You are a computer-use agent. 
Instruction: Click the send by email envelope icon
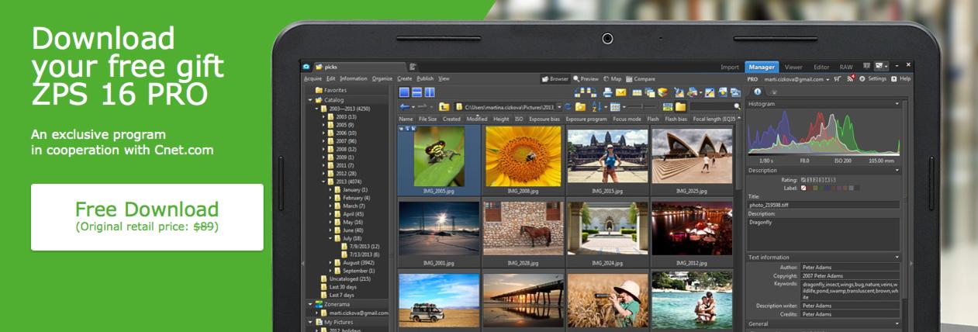[x=620, y=93]
